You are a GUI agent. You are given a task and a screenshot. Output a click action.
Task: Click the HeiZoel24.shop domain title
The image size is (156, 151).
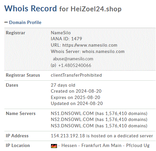(x=96, y=9)
